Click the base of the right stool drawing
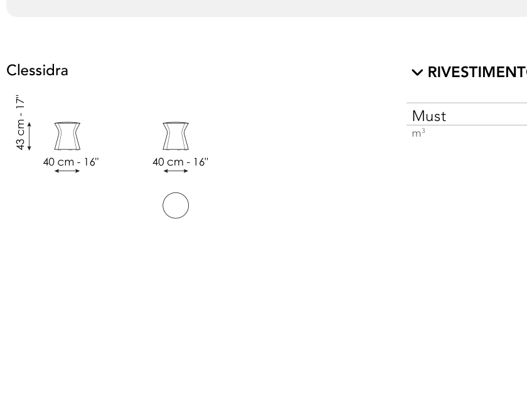Screen dimensions: 527x405 [176, 149]
